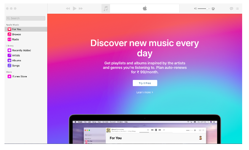Click the Store section header
Screen dimensions: 249x150
[9, 72]
